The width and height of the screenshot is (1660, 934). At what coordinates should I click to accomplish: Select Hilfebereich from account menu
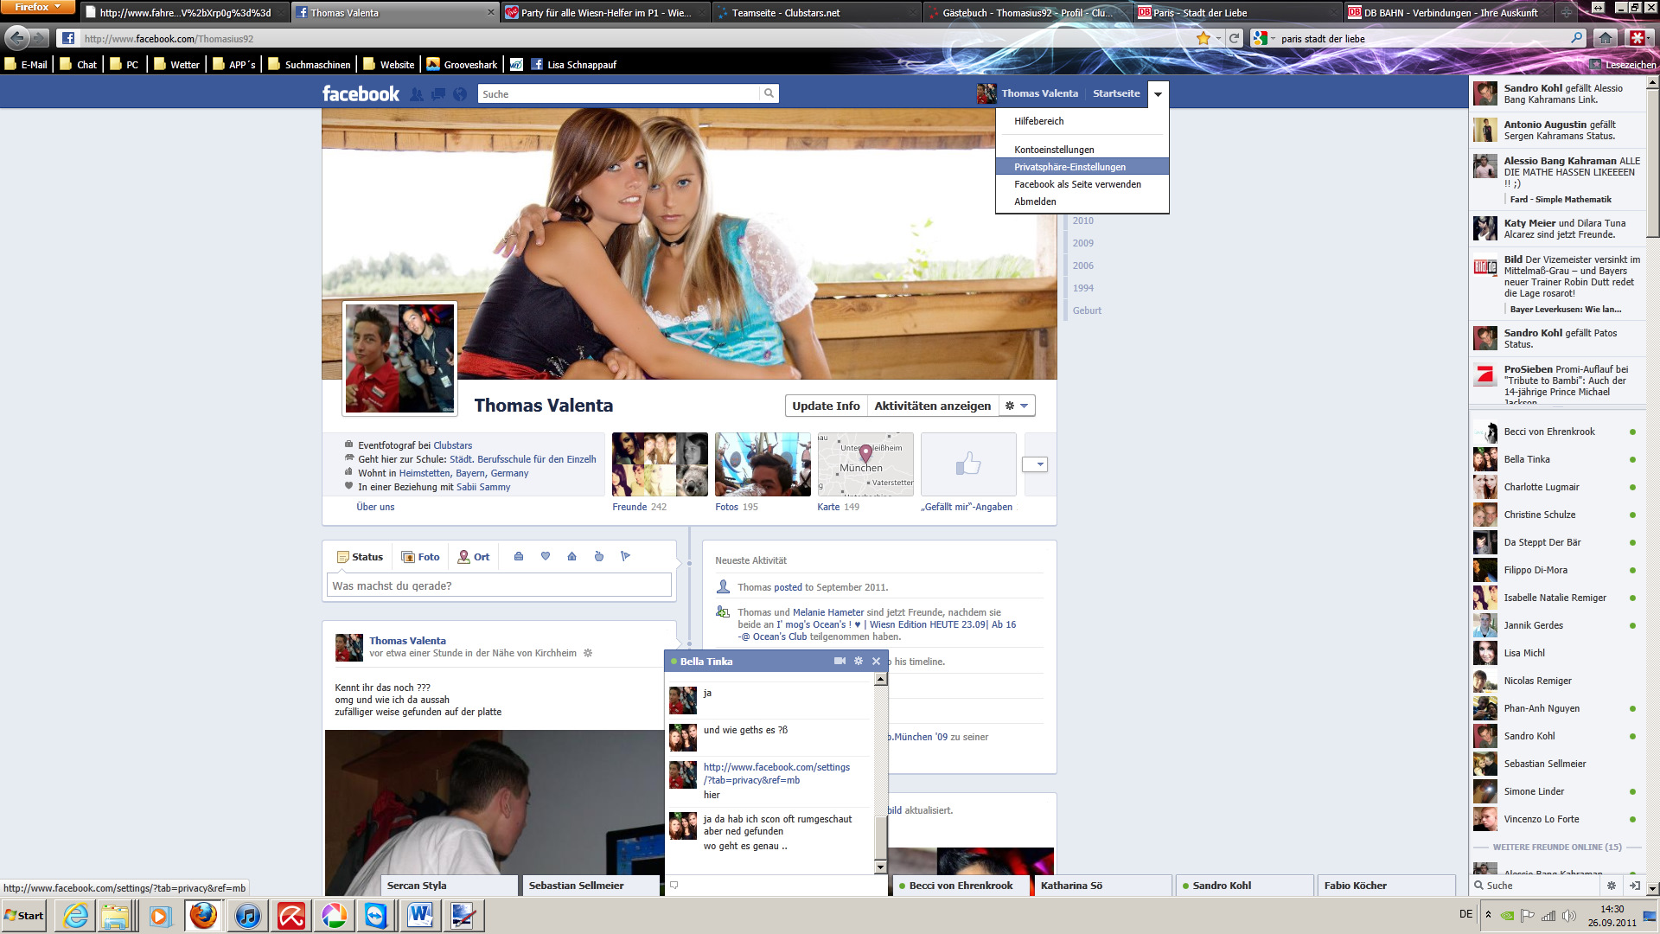pyautogui.click(x=1082, y=121)
